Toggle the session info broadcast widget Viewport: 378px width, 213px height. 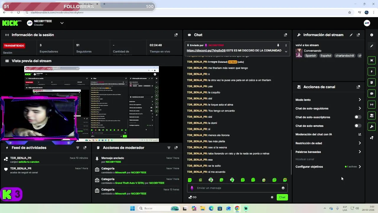point(372,104)
